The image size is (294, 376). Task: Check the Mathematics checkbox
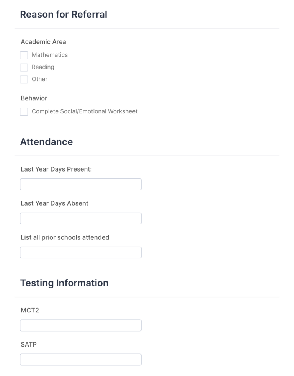[x=24, y=55]
